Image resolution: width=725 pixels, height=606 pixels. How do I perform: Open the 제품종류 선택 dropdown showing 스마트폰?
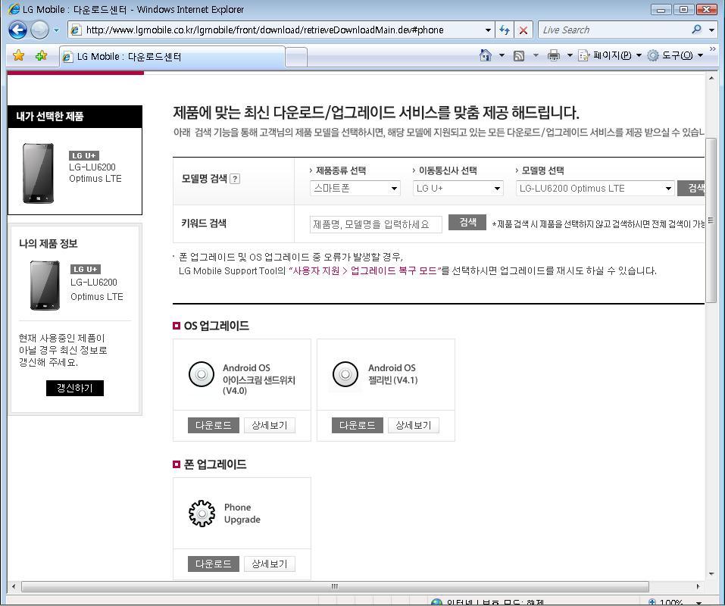tap(355, 188)
